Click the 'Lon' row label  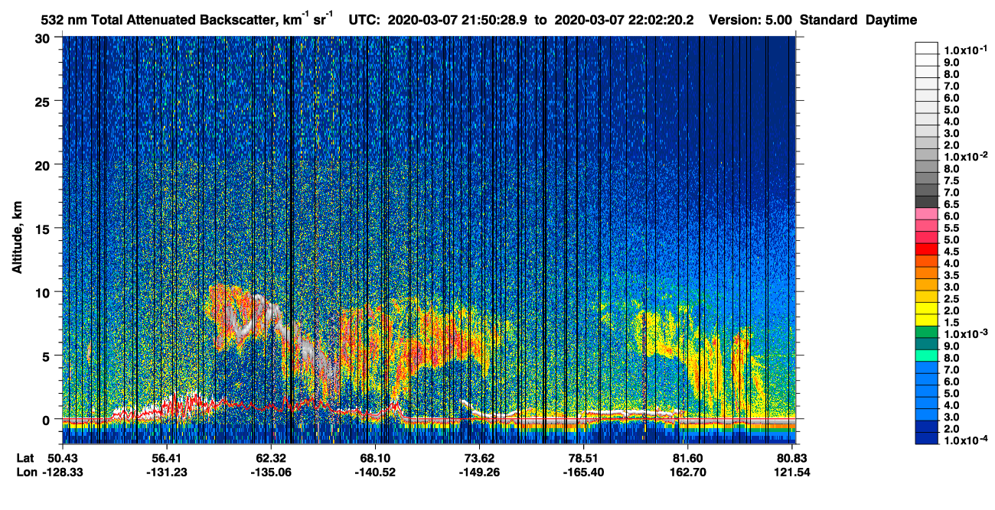coord(25,472)
